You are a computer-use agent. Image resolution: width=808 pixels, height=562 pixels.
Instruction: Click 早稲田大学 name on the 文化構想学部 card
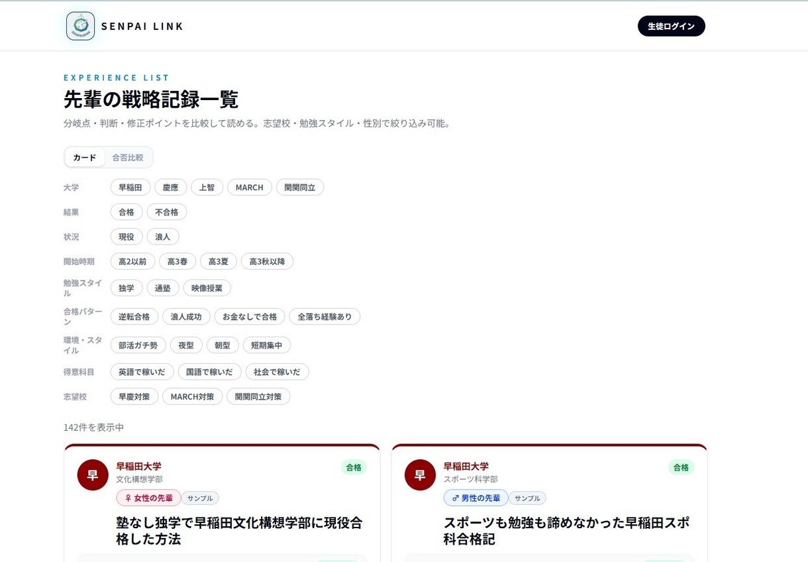[x=138, y=466]
